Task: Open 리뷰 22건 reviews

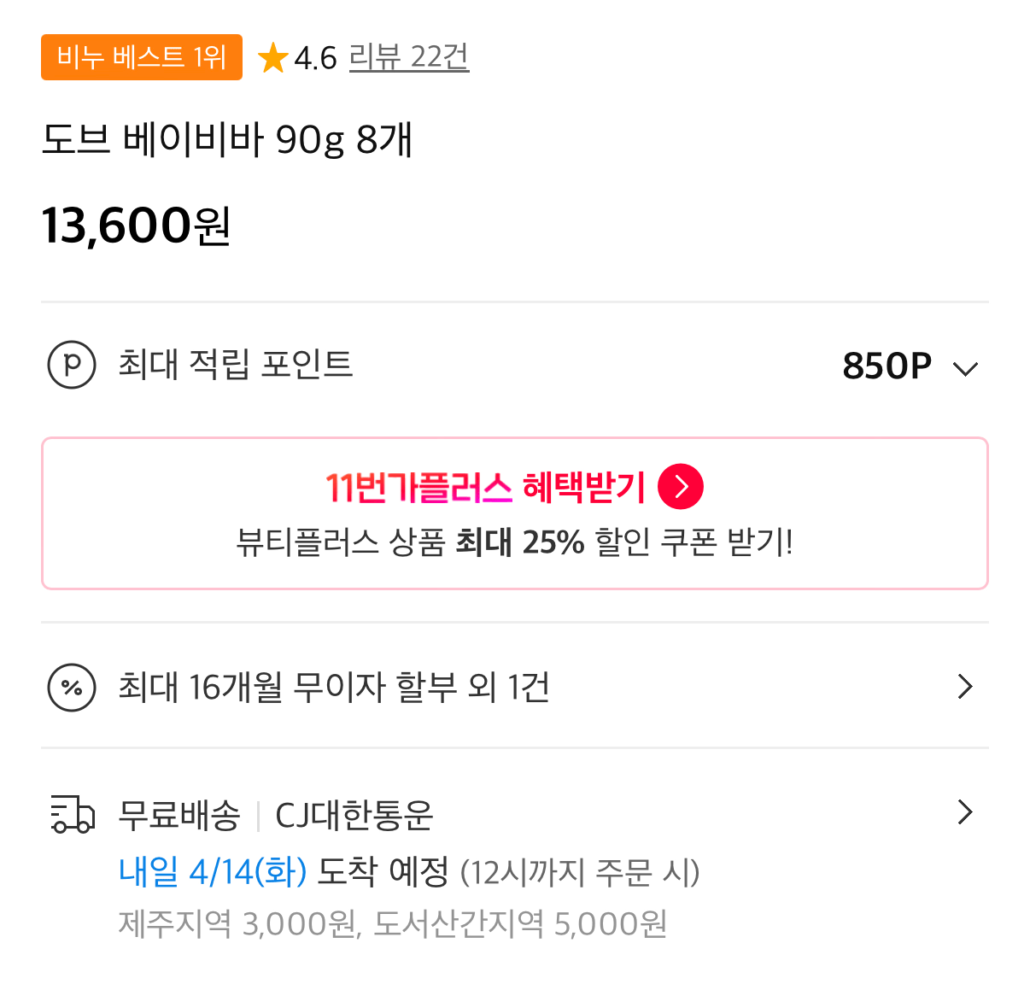Action: (408, 57)
